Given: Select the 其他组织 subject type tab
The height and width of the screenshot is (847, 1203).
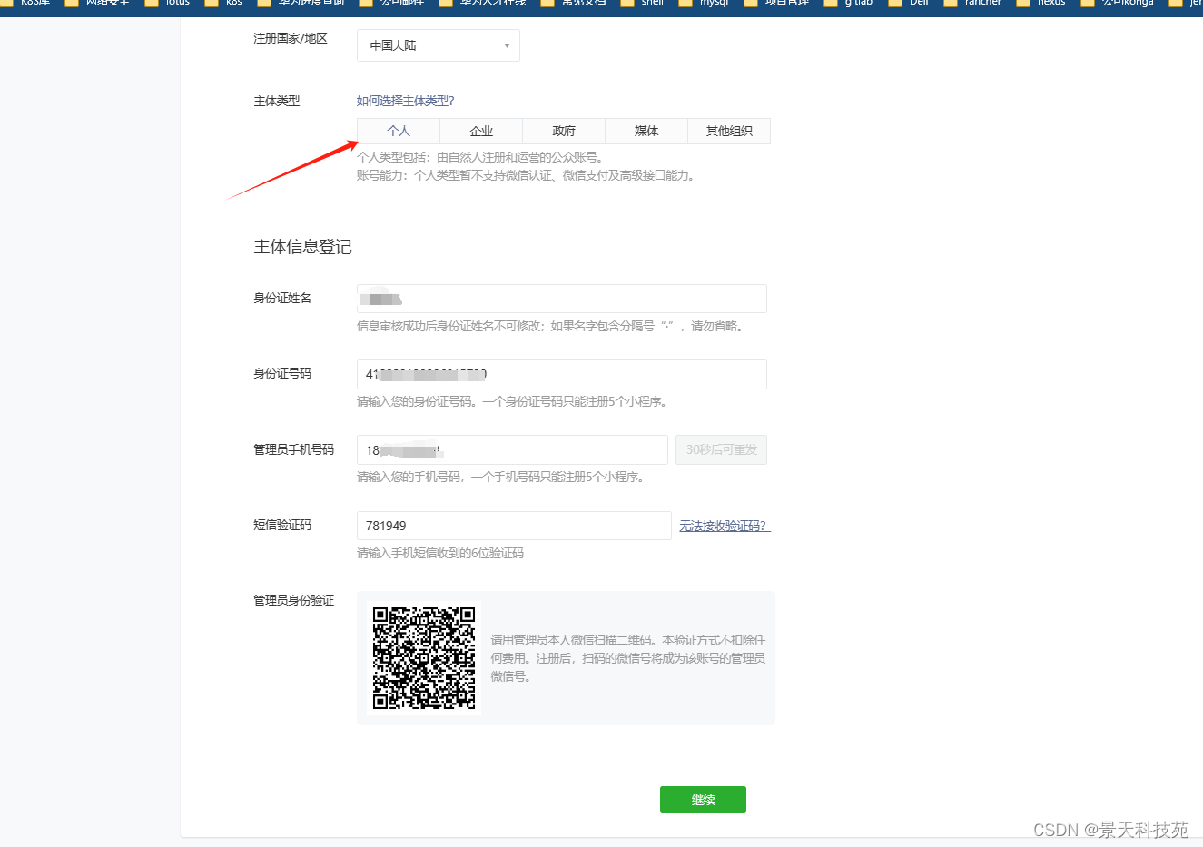Looking at the screenshot, I should pyautogui.click(x=729, y=131).
